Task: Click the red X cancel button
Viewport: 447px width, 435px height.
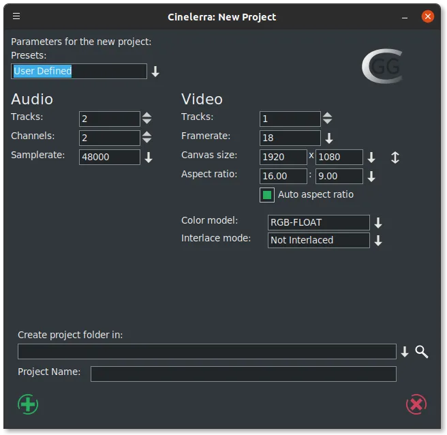Action: tap(416, 404)
